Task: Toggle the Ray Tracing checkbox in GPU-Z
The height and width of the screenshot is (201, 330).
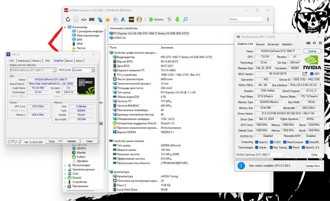Action: 271,148
